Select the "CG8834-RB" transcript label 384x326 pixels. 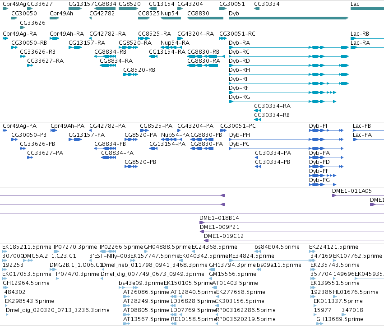coord(110,52)
